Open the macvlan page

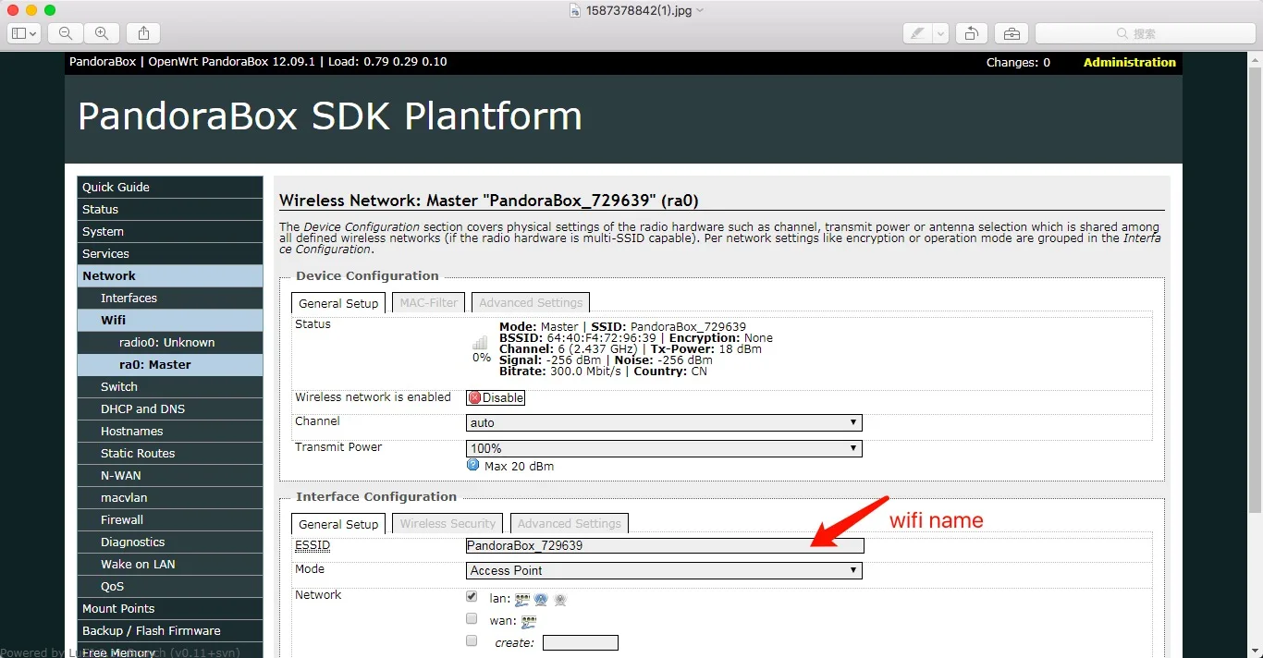coord(170,497)
